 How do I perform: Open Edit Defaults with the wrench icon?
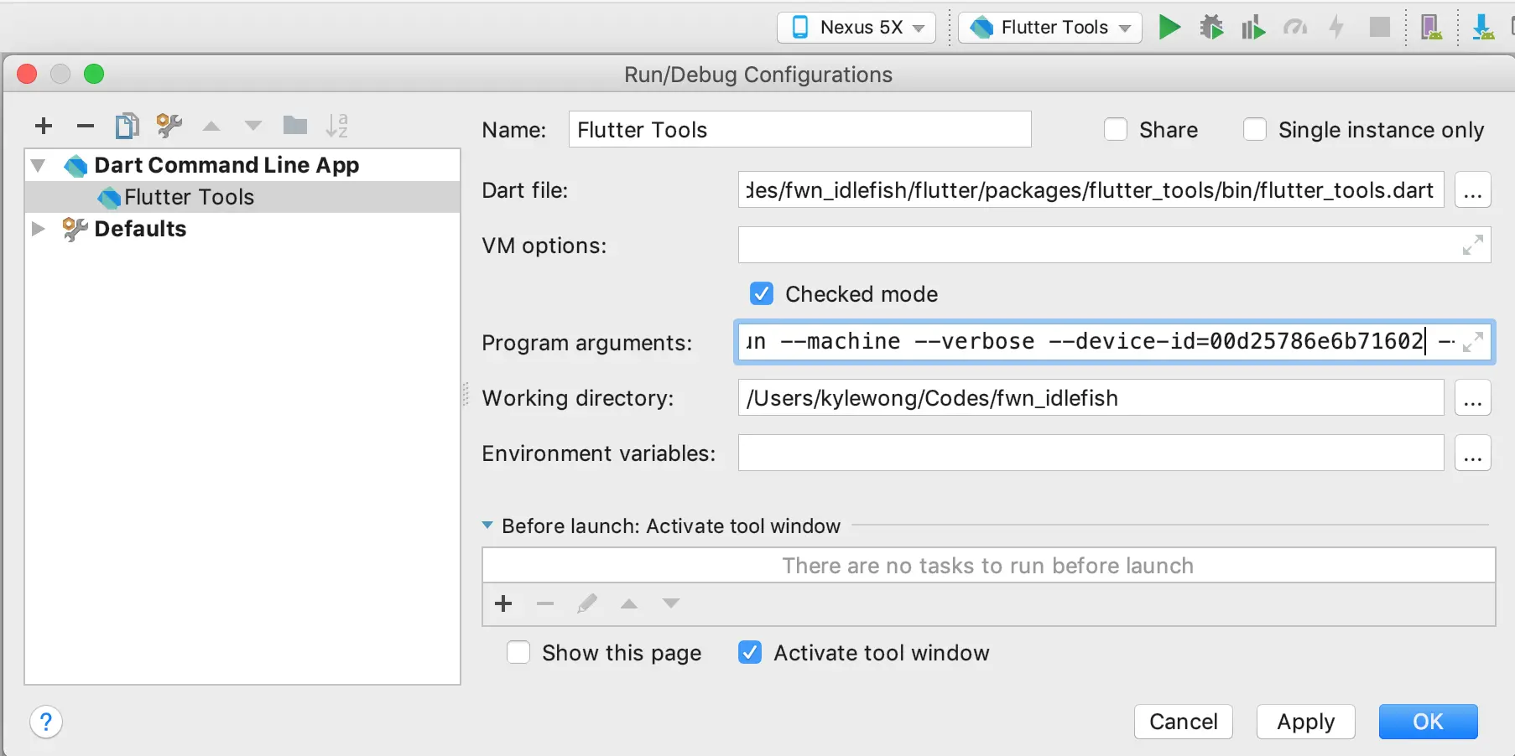(168, 126)
